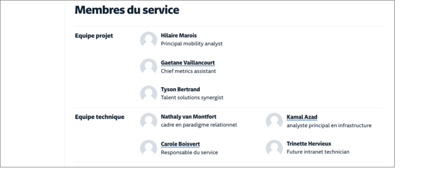Click the "Principal mobility analyst" job title
425x172 pixels.
coord(192,44)
